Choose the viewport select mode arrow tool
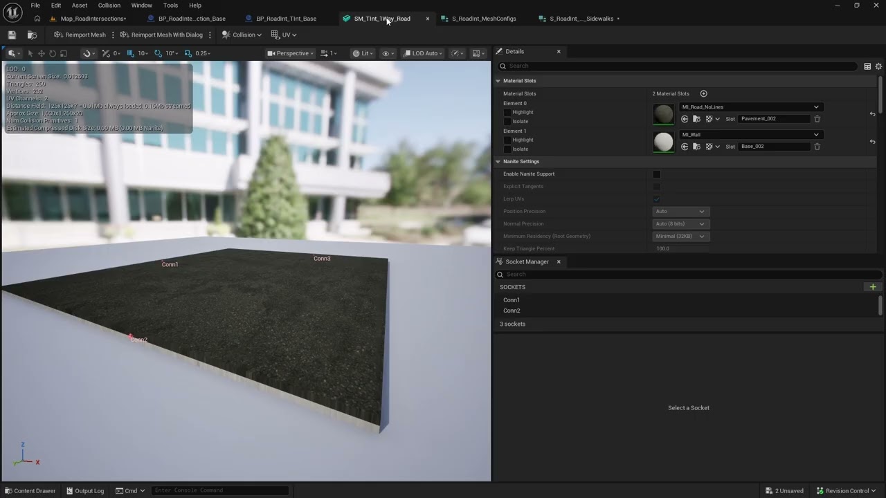The height and width of the screenshot is (498, 886). pos(30,53)
